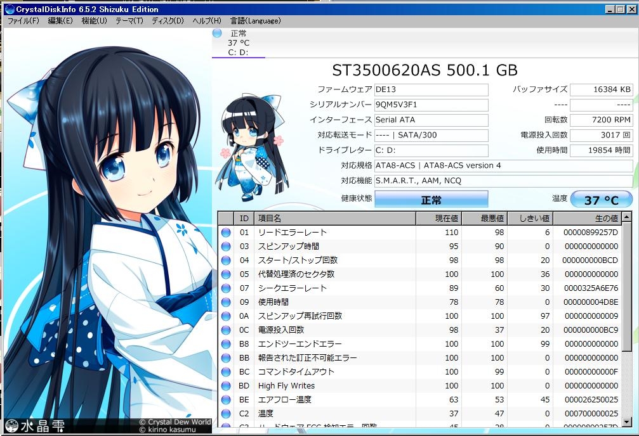Click the buffer size value 16384 KB
Image resolution: width=639 pixels, height=436 pixels.
tap(602, 89)
